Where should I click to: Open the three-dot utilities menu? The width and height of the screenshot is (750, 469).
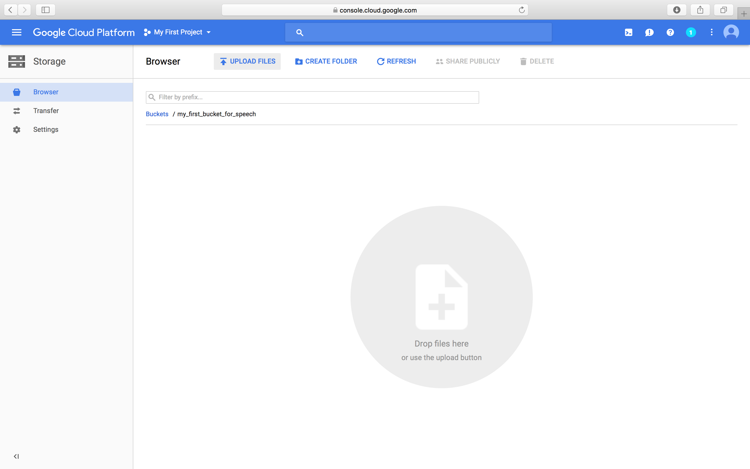[711, 32]
